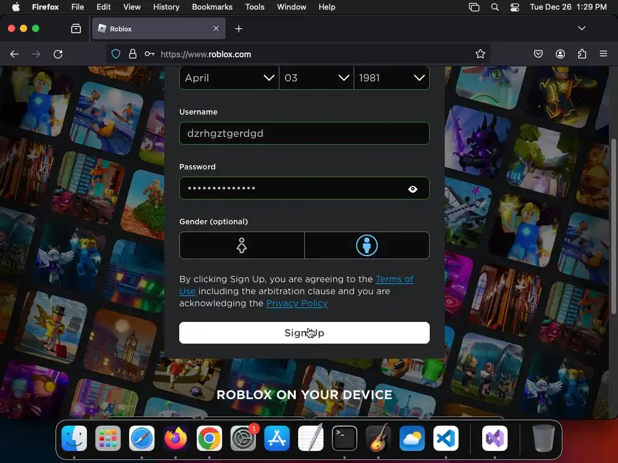618x463 pixels.
Task: Open Firefox application hamburger menu
Action: (x=603, y=54)
